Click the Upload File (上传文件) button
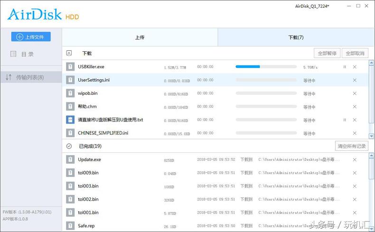375x232 pixels. coord(31,37)
